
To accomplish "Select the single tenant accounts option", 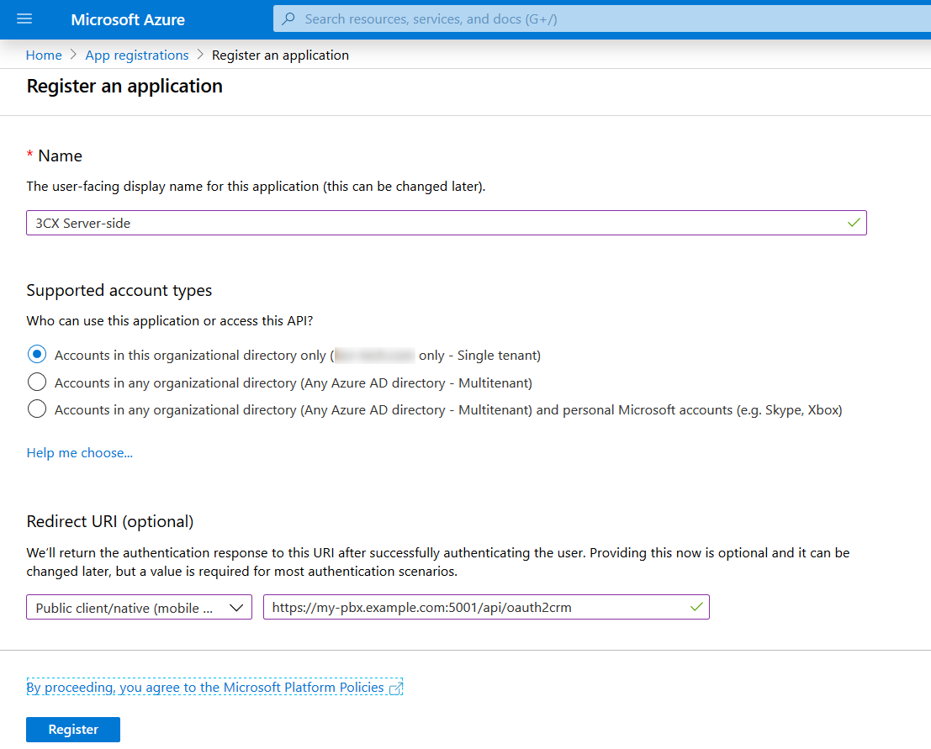I will click(37, 355).
